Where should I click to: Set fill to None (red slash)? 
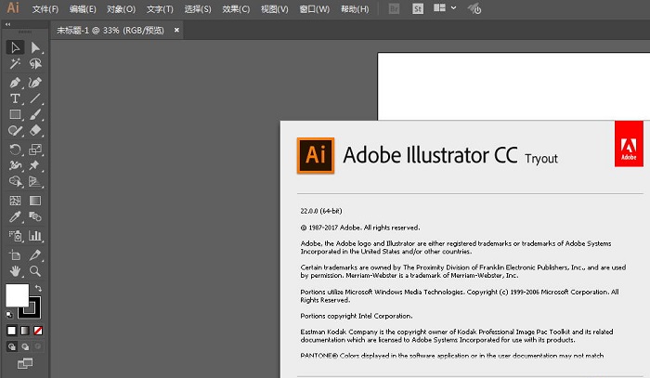[38, 331]
